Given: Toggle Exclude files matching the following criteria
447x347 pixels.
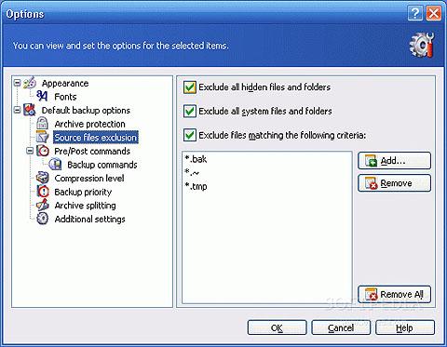Looking at the screenshot, I should (190, 135).
